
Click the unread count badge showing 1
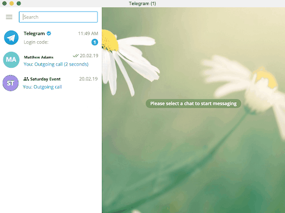point(95,42)
